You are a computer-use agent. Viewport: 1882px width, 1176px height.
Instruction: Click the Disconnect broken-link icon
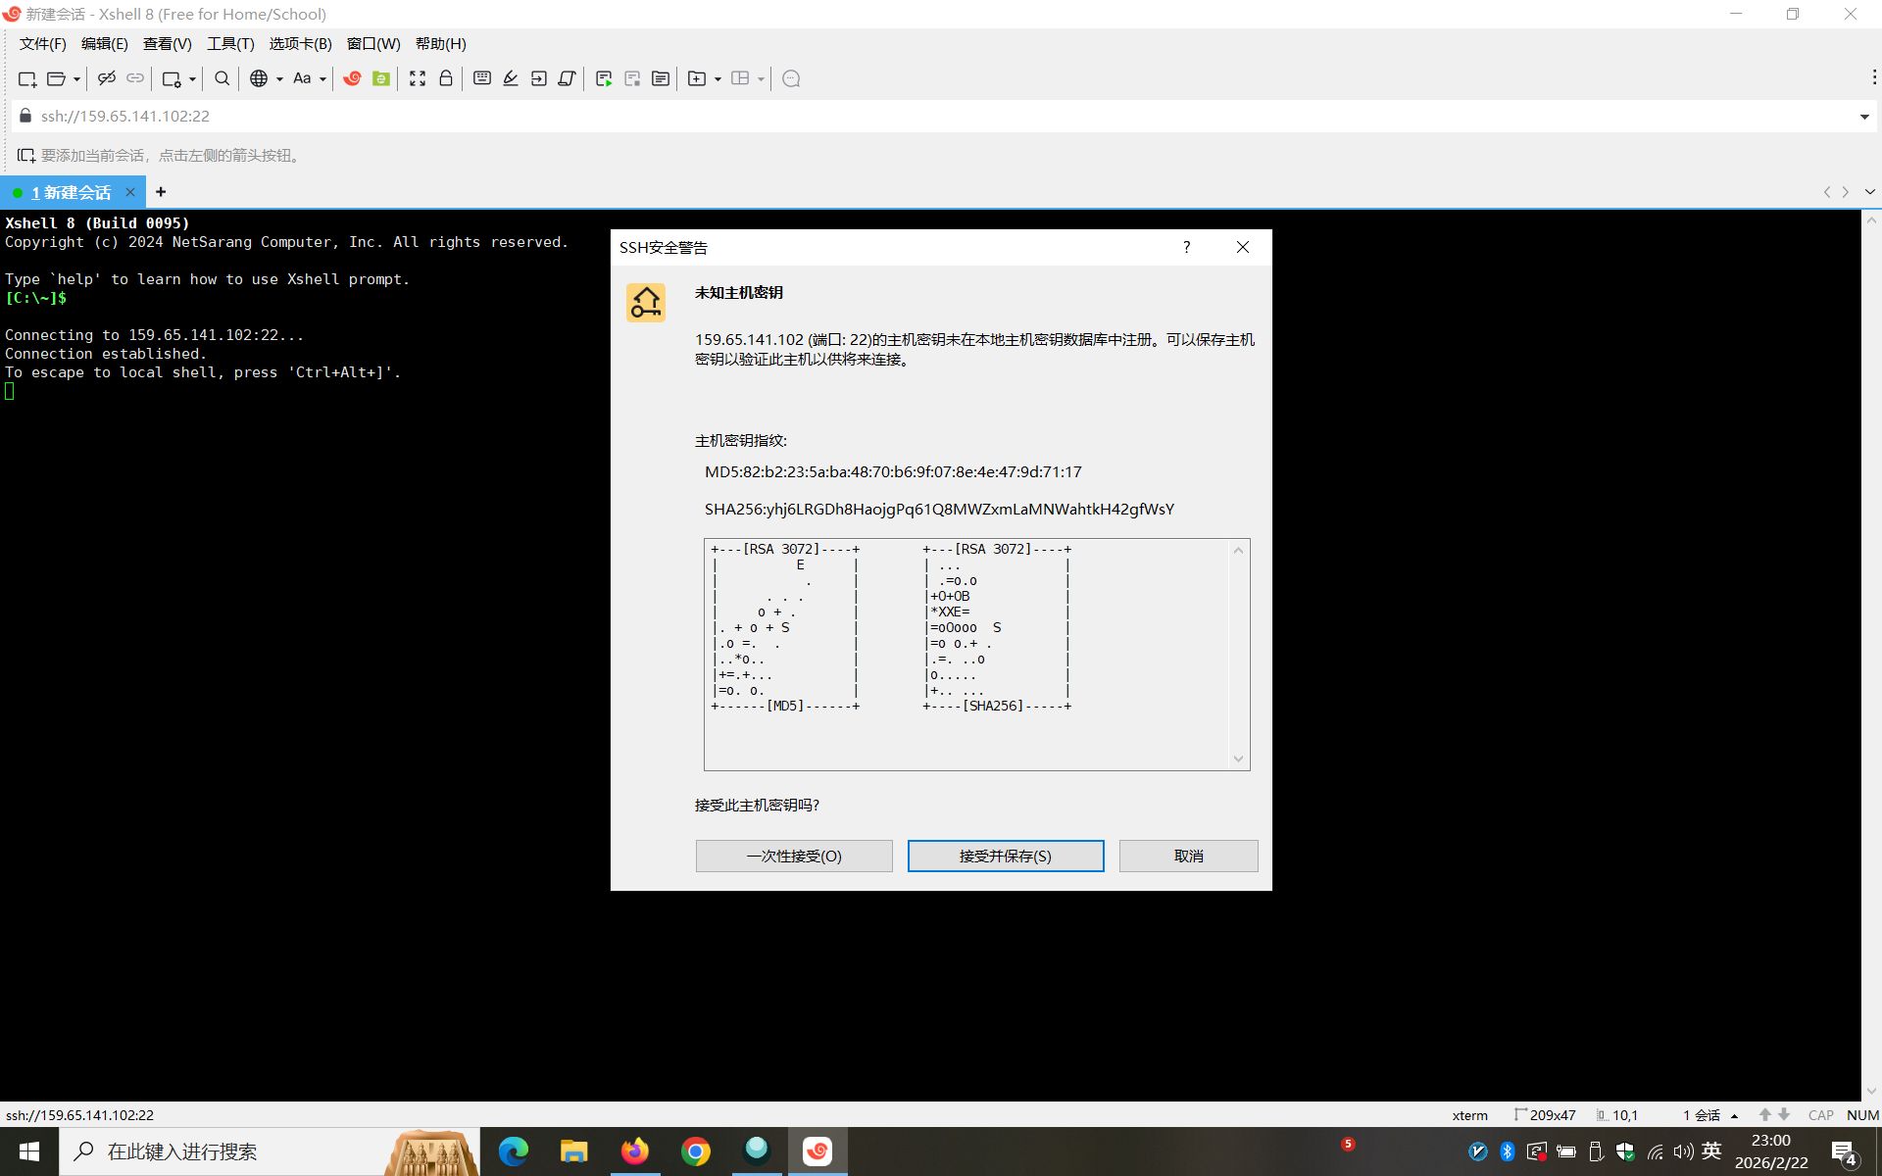[107, 78]
